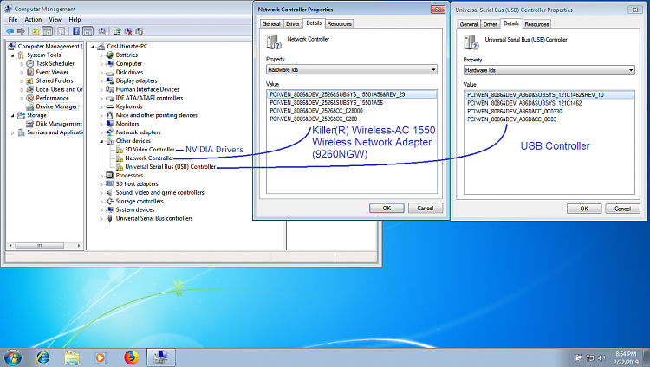This screenshot has width=650, height=367.
Task: Select Performance in the console tree
Action: pyautogui.click(x=52, y=98)
